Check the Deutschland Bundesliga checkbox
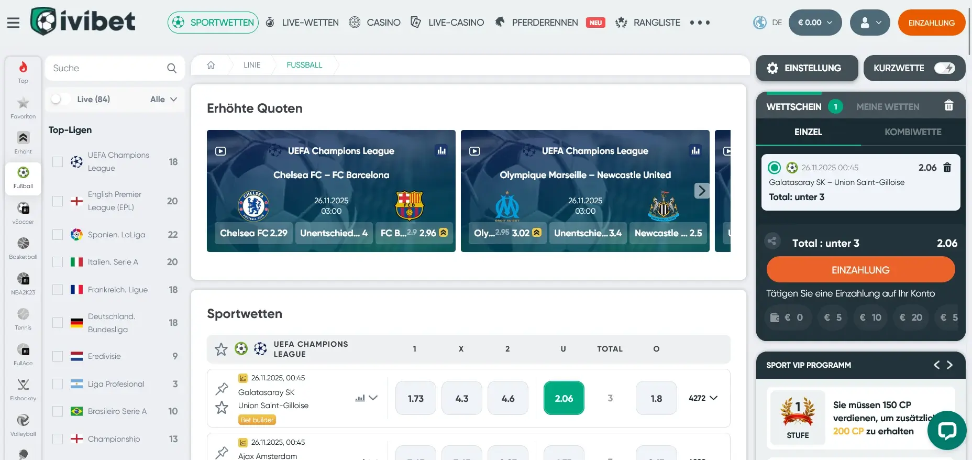The image size is (972, 460). click(x=58, y=323)
